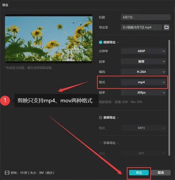Click the 帧率 label
Viewport: 175px width, 180px height.
coord(102,93)
